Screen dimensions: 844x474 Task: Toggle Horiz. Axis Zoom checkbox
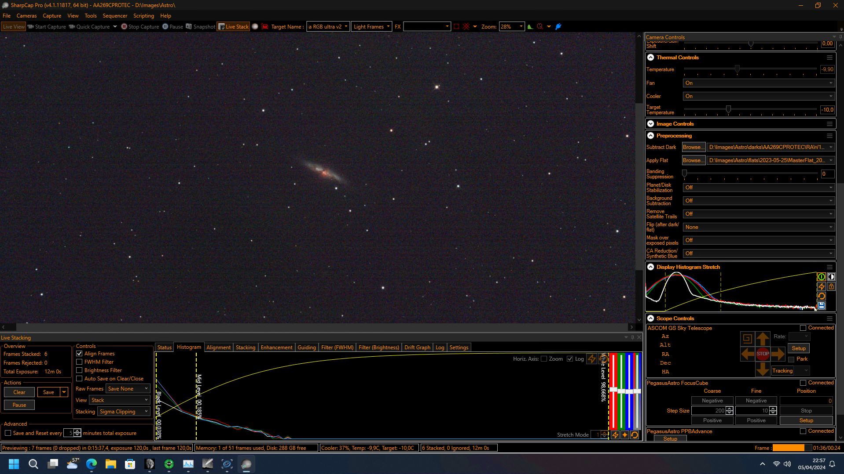(544, 358)
